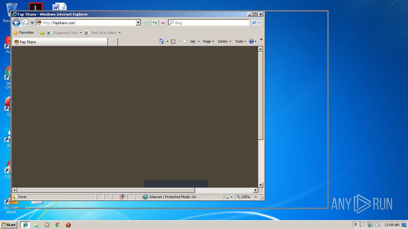408x229 pixels.
Task: Change zoom level 100% button
Action: pos(244,197)
